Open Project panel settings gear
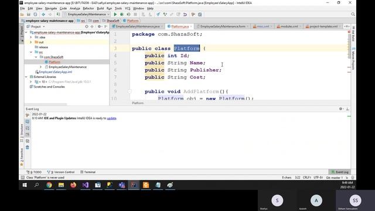This screenshot has height=211, width=375. click(100, 26)
